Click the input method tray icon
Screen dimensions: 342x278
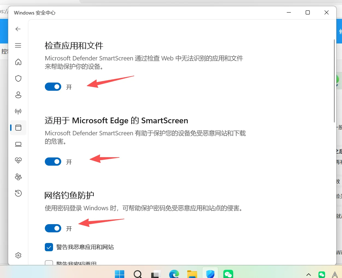(x=335, y=274)
